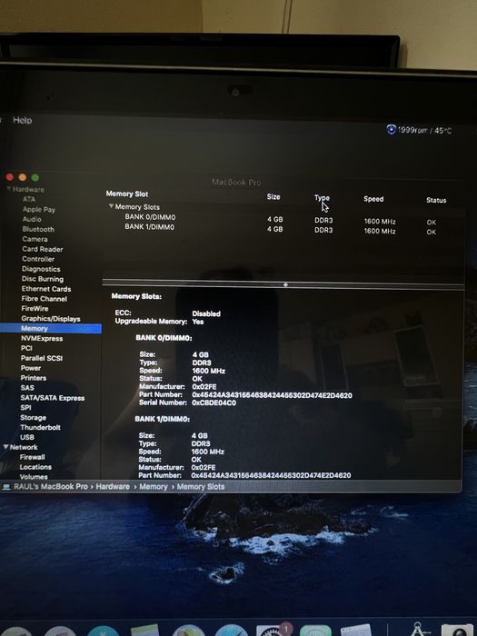This screenshot has height=636, width=477.
Task: Collapse the Hardware section triangle
Action: tap(8, 189)
